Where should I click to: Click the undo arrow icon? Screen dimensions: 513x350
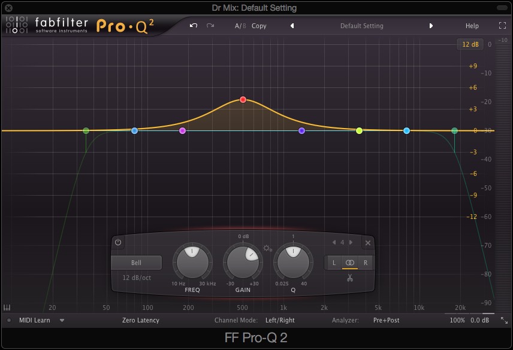(194, 26)
